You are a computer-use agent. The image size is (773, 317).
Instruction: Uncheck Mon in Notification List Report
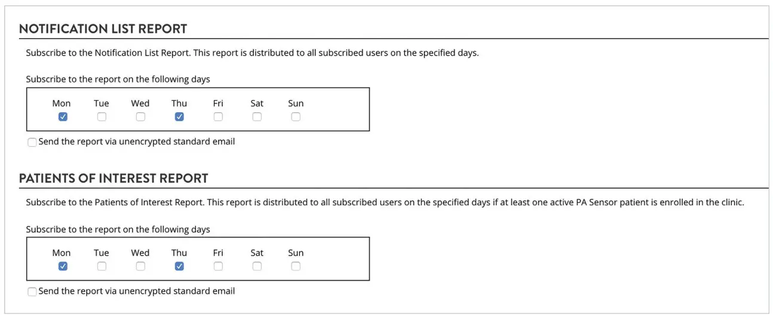(63, 117)
